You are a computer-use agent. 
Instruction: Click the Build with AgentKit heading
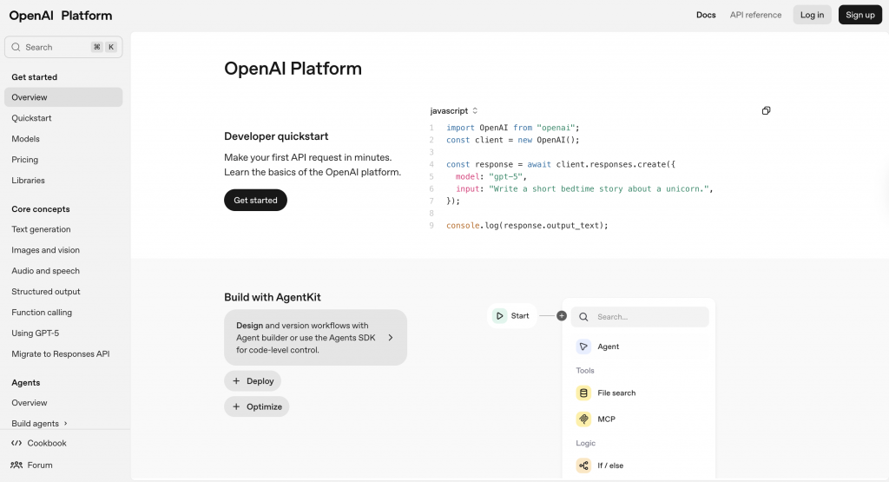pos(272,297)
